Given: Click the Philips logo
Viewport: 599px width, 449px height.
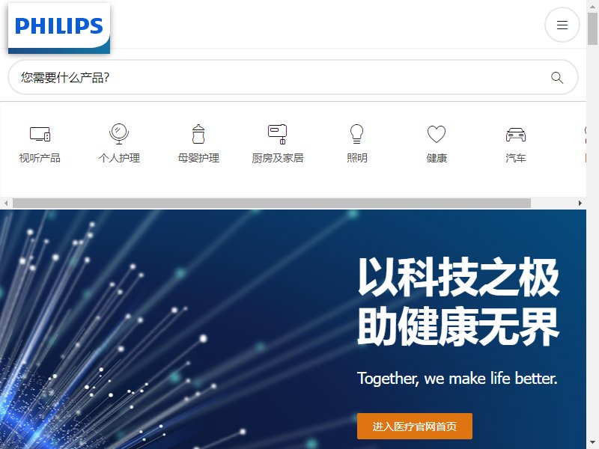Looking at the screenshot, I should (x=59, y=28).
